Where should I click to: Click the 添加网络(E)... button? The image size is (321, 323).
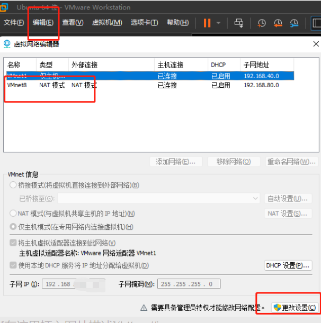coord(176,162)
